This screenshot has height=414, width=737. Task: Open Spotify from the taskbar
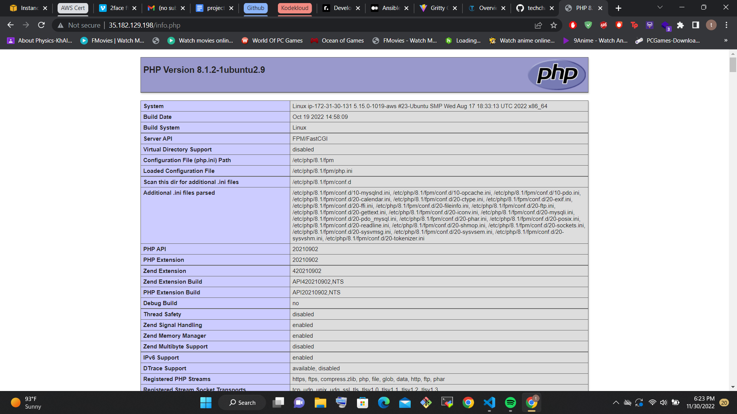click(x=510, y=402)
